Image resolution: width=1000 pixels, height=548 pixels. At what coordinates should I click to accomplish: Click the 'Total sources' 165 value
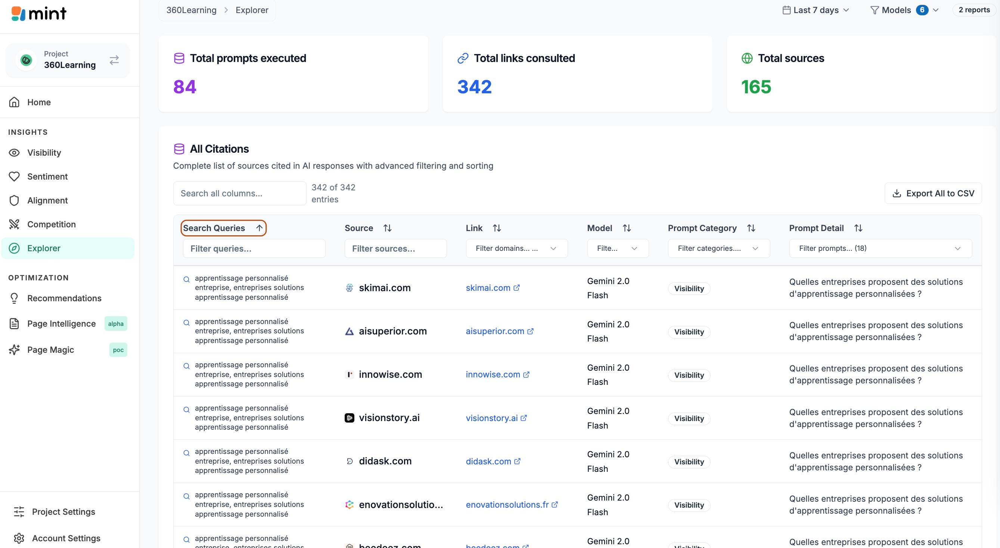[756, 87]
